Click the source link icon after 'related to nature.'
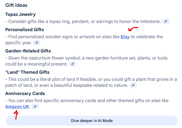 133,85
